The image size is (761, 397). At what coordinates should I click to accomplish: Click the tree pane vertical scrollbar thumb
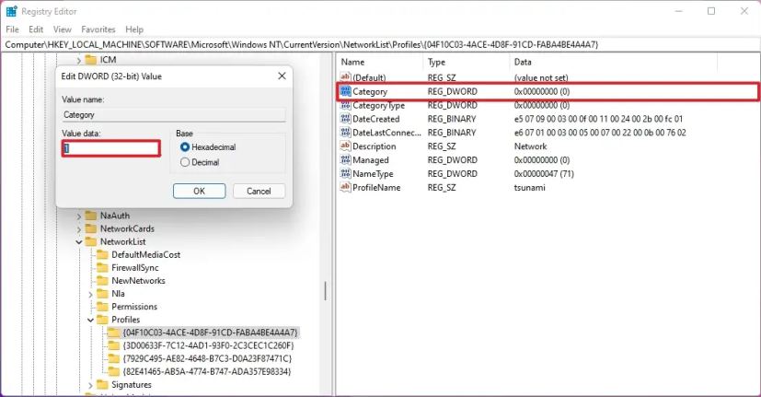coord(325,290)
